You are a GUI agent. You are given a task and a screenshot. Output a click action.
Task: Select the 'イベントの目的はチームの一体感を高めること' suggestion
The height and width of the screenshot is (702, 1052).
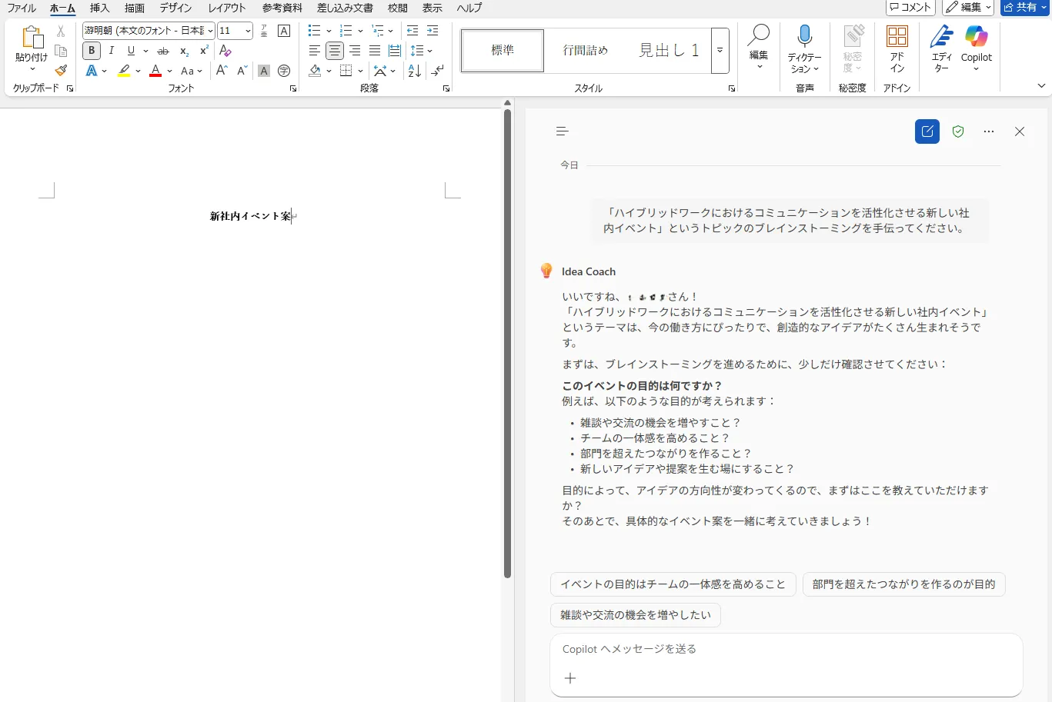click(x=673, y=584)
